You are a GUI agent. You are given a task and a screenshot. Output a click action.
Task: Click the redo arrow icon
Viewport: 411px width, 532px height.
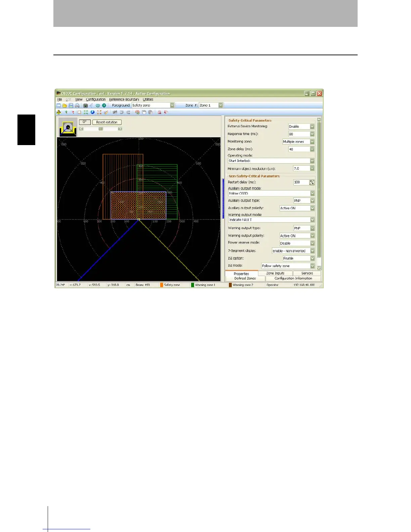pos(128,112)
